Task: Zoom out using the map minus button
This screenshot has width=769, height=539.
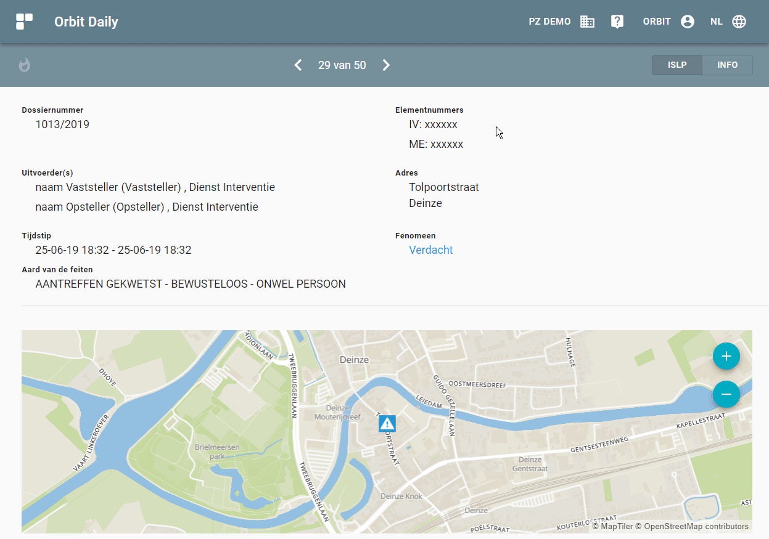Action: pyautogui.click(x=726, y=394)
